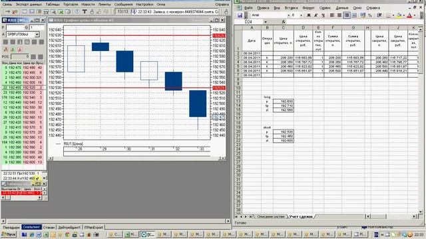Click the red disconnect icon in QUIK toolbar
Screen dimensions: 426x239
(x=15, y=12)
